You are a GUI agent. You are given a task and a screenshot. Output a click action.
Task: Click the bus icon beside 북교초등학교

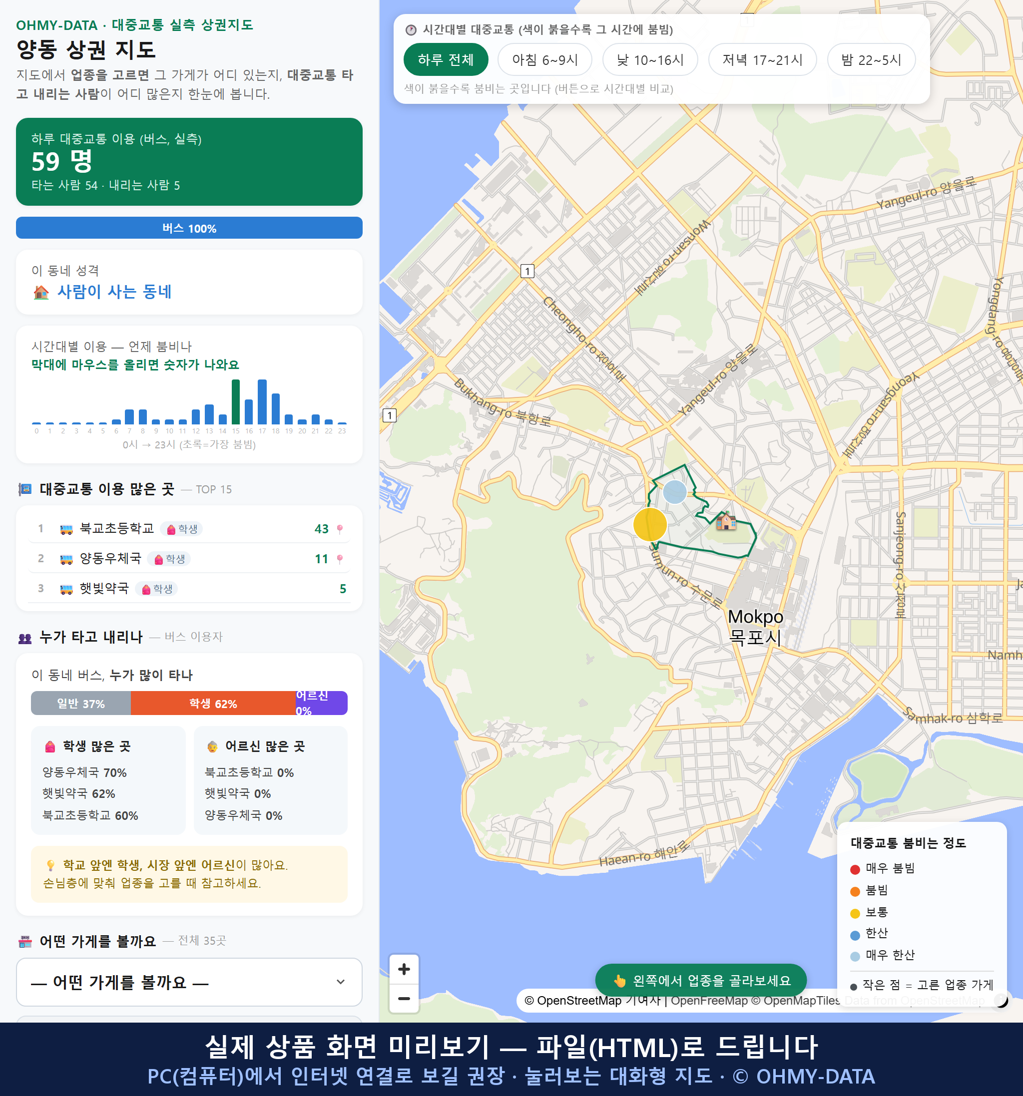66,529
